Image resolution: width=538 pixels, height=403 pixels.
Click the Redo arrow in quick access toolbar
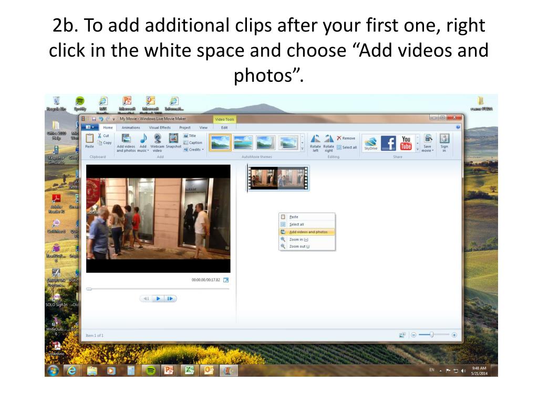[108, 119]
